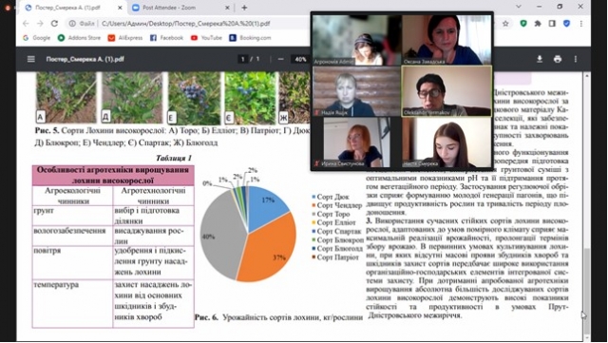Open the Extensions puzzle icon

tap(538, 24)
